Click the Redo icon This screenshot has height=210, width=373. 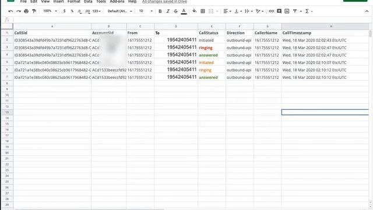pyautogui.click(x=18, y=11)
